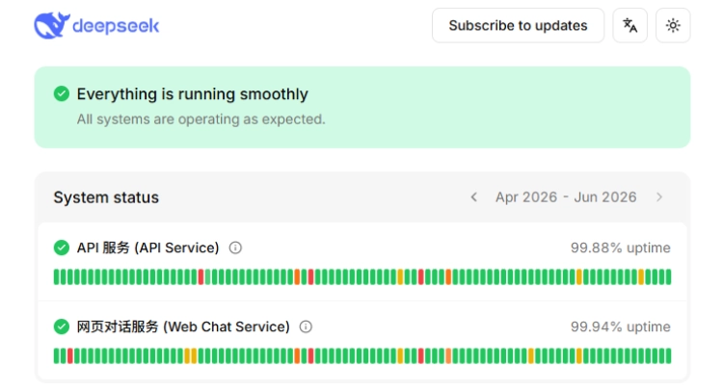Go to previous date range with left chevron
Viewport: 723px width, 391px height.
473,197
